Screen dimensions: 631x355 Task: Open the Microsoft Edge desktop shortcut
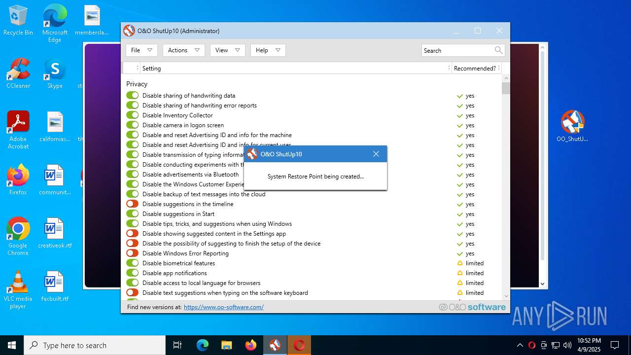(x=55, y=24)
